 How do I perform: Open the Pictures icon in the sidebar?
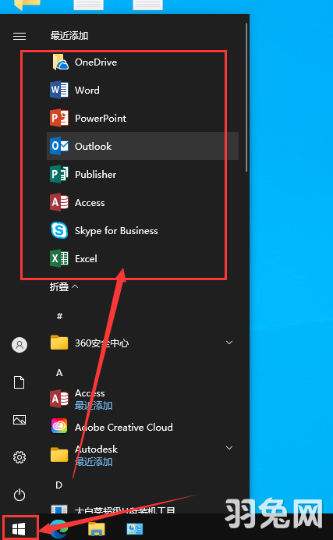pos(19,420)
